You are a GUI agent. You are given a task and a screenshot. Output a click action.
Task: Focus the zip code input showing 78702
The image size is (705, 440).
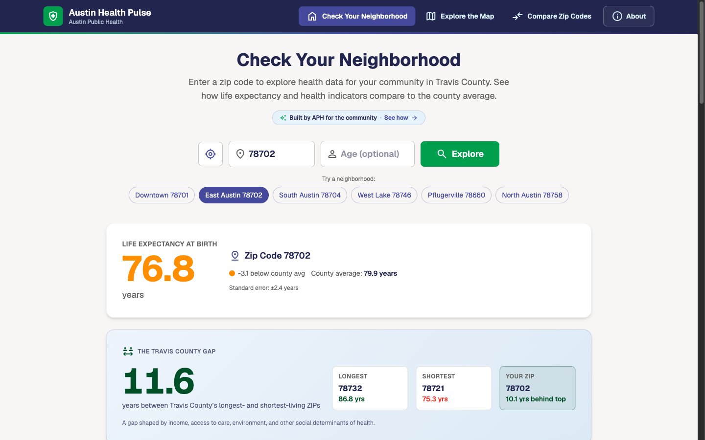(272, 154)
